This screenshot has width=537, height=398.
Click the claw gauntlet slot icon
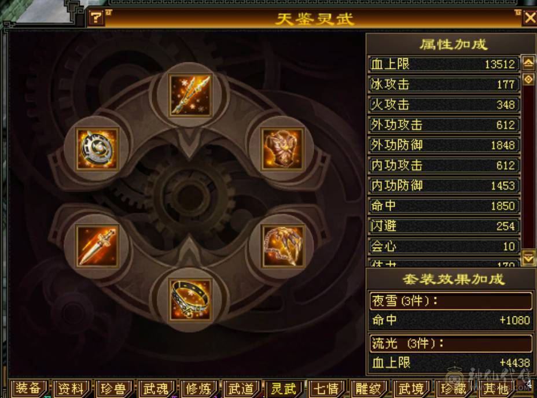(282, 246)
